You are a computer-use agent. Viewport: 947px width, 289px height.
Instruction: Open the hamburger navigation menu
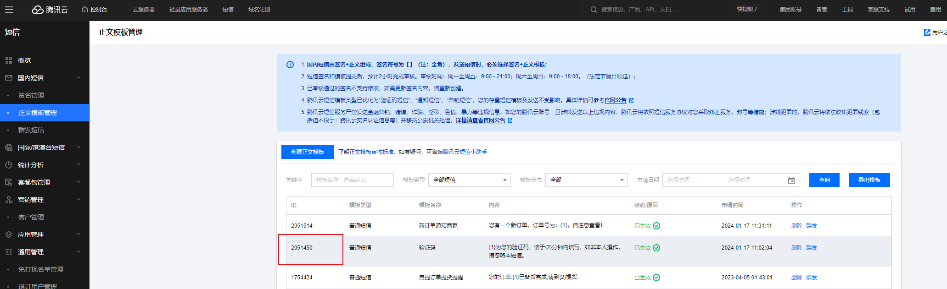point(9,10)
